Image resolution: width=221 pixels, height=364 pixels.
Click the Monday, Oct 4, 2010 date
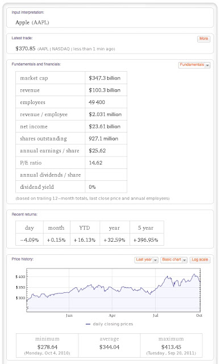[x=47, y=353]
